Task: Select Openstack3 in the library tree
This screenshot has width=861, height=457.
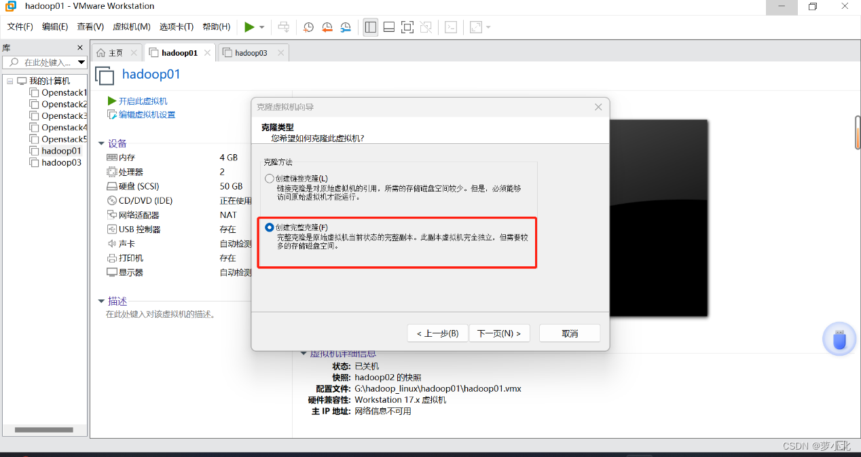Action: coord(64,115)
